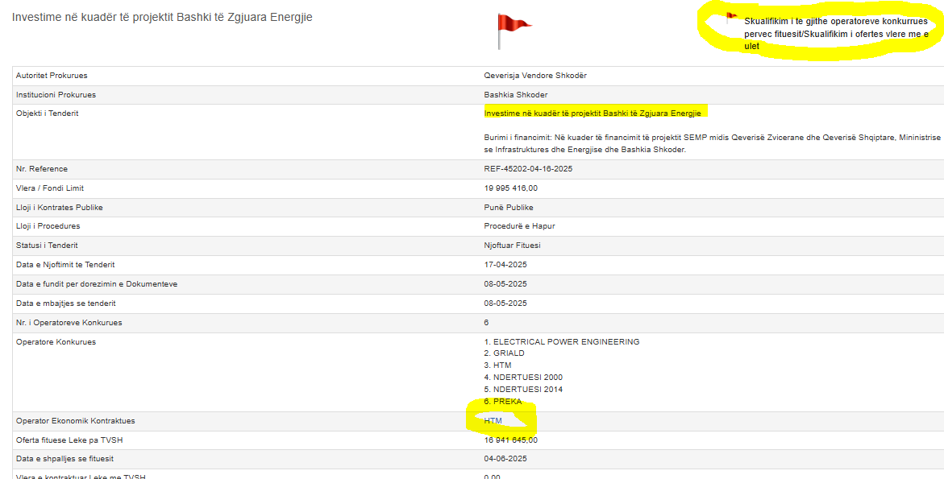944x479 pixels.
Task: Click the large red flag icon
Action: pos(513,31)
